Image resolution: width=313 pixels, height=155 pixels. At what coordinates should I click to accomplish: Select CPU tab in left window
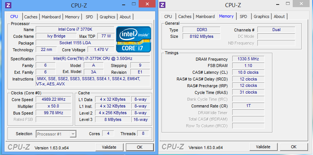(x=14, y=16)
